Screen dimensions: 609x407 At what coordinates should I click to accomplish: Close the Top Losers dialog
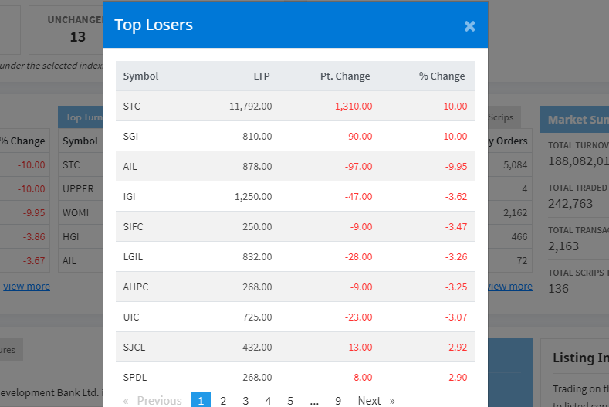click(x=469, y=25)
